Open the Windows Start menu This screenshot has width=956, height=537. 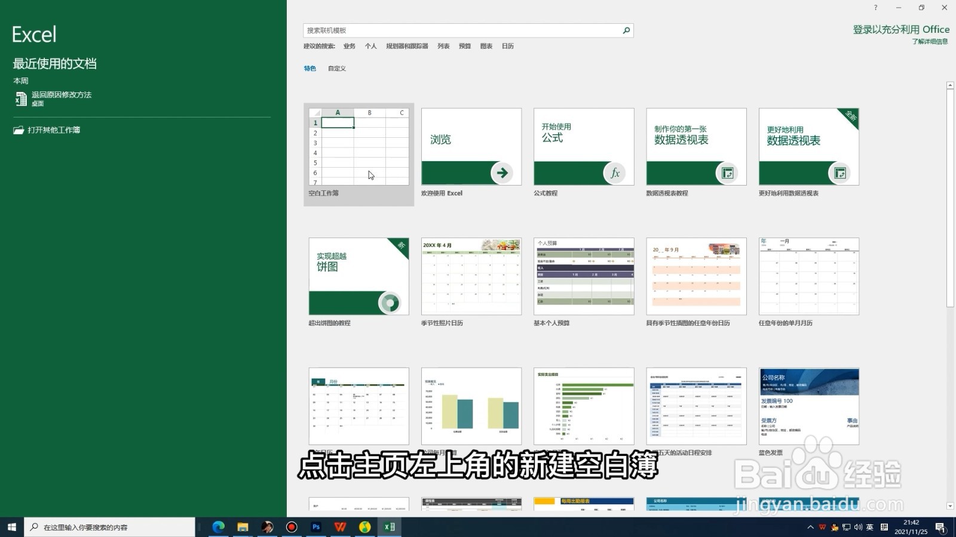pos(11,527)
